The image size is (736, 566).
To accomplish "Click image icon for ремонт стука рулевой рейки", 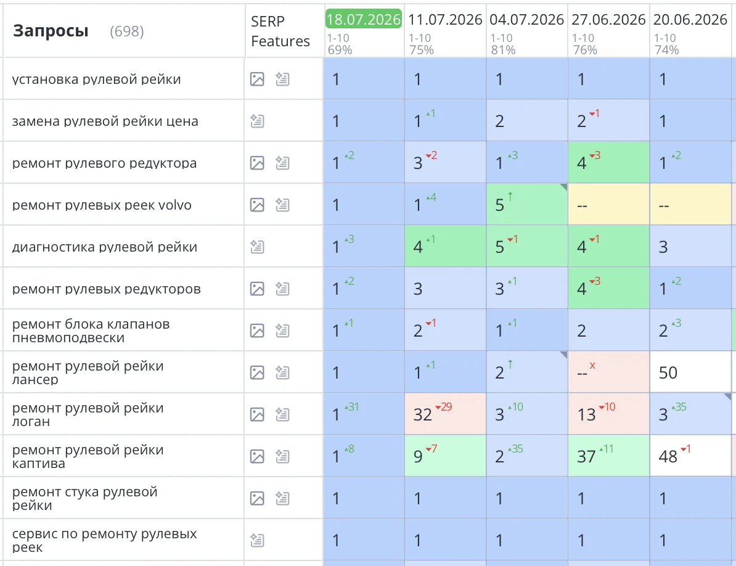I will click(257, 498).
